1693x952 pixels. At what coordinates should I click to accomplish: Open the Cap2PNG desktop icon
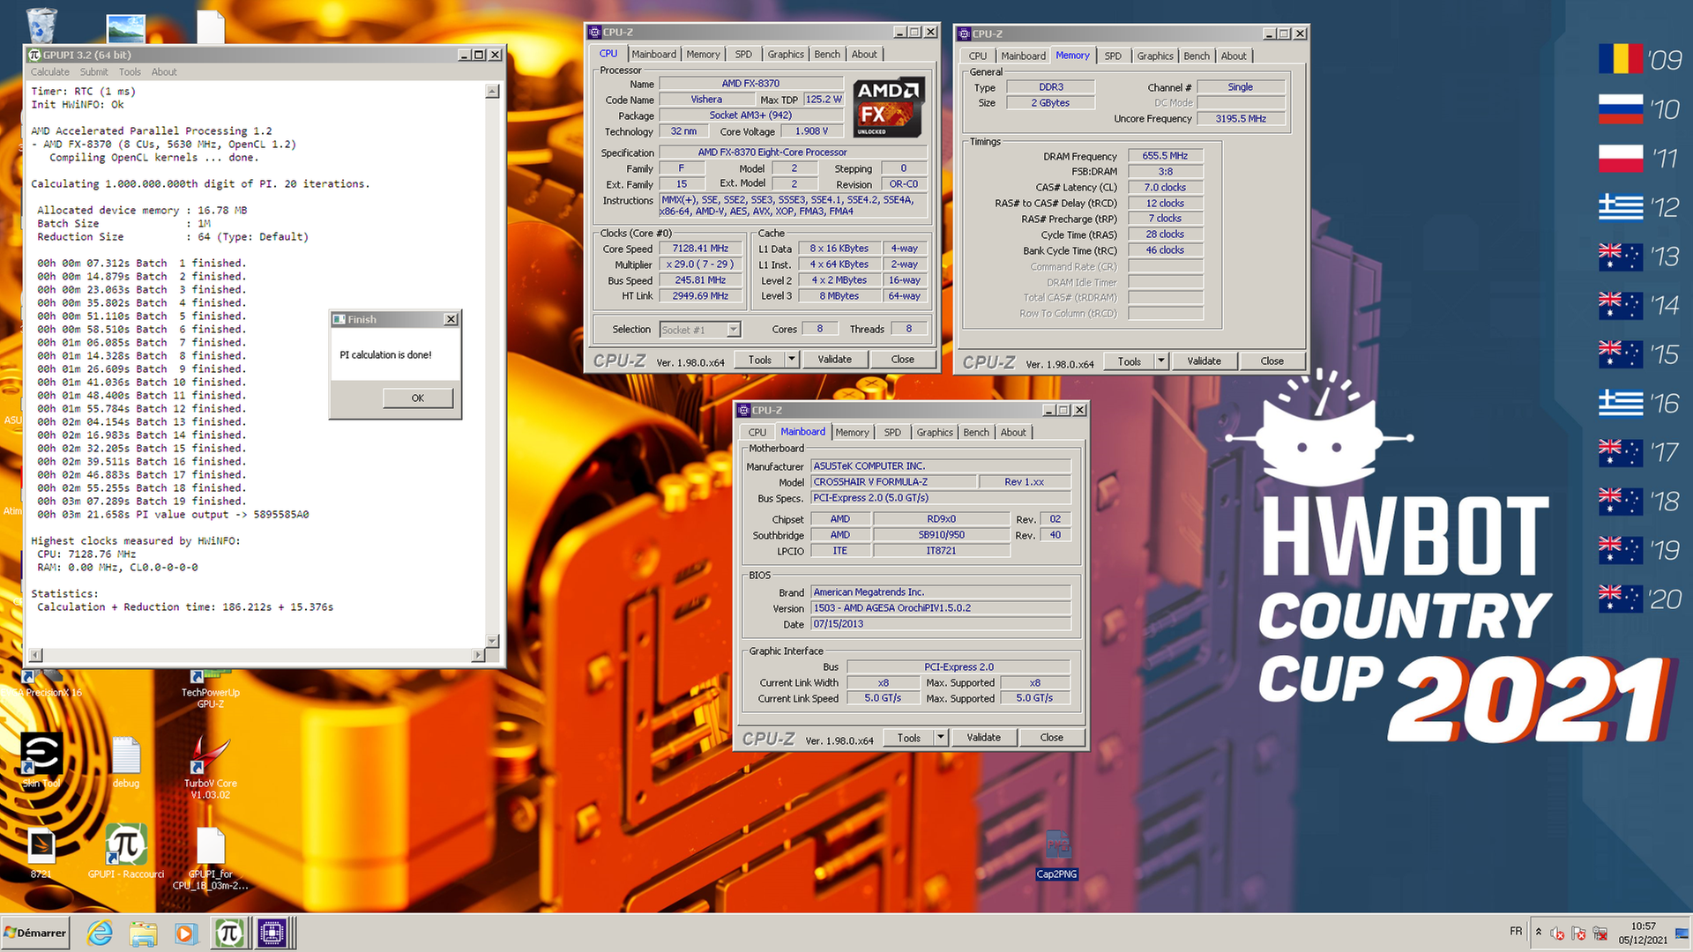(1056, 855)
